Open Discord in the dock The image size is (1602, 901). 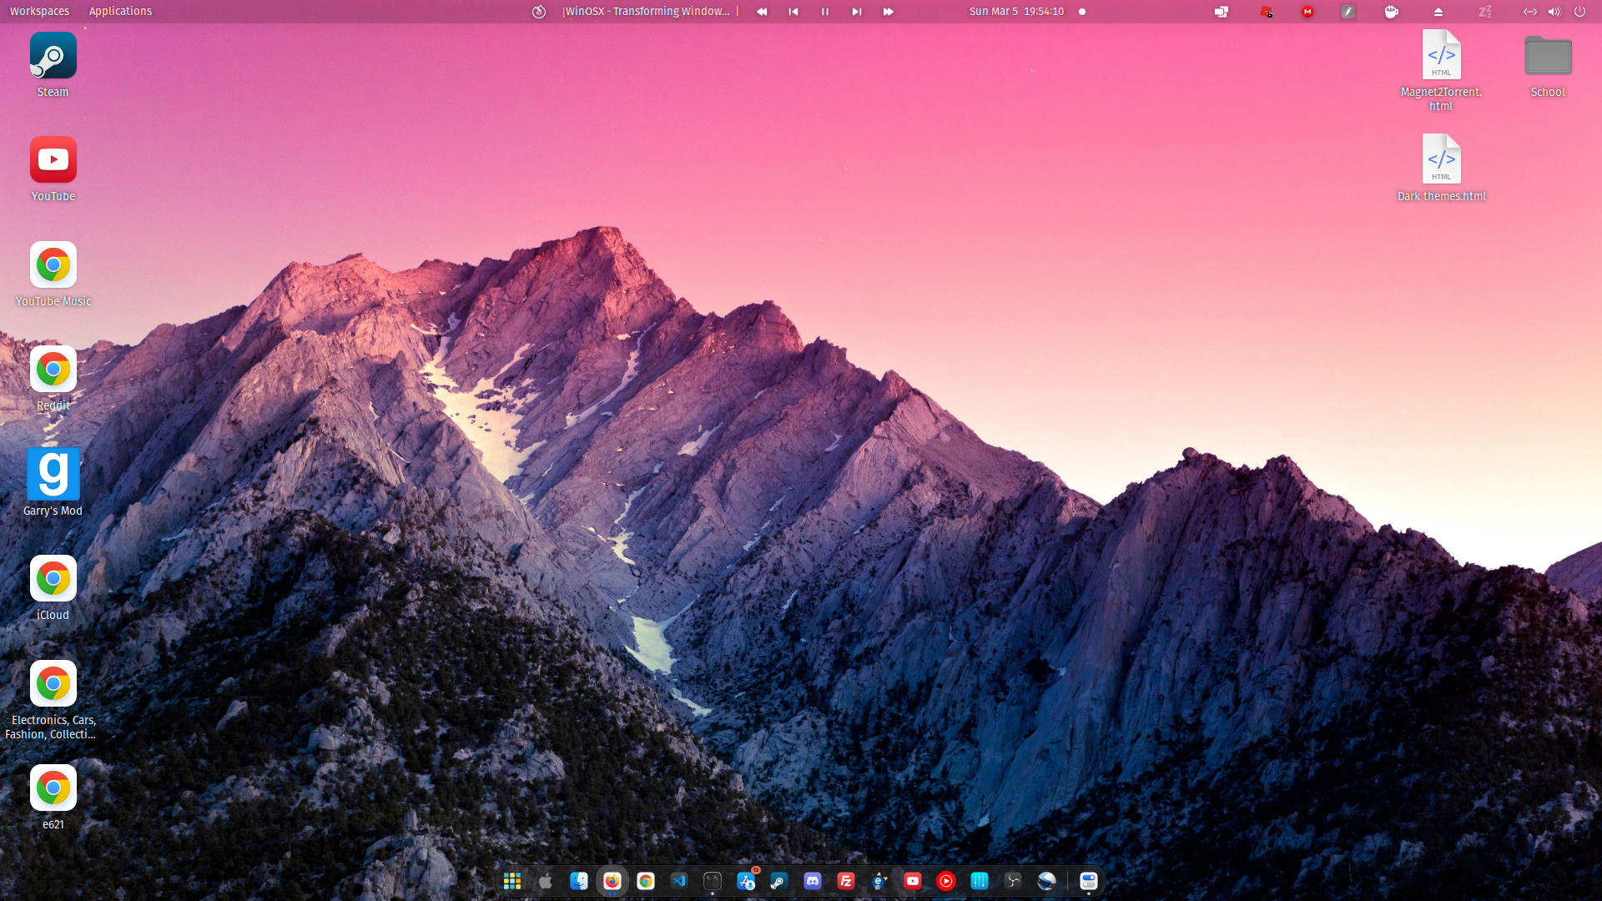point(812,881)
